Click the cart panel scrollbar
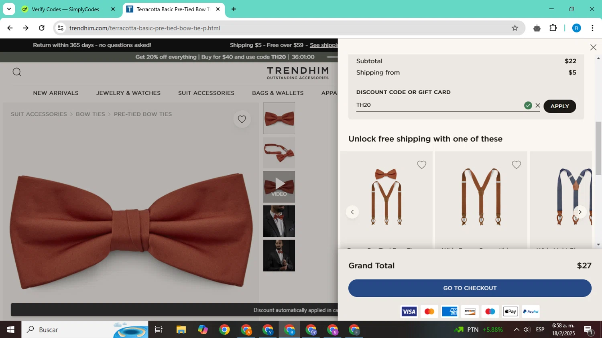 [x=598, y=148]
